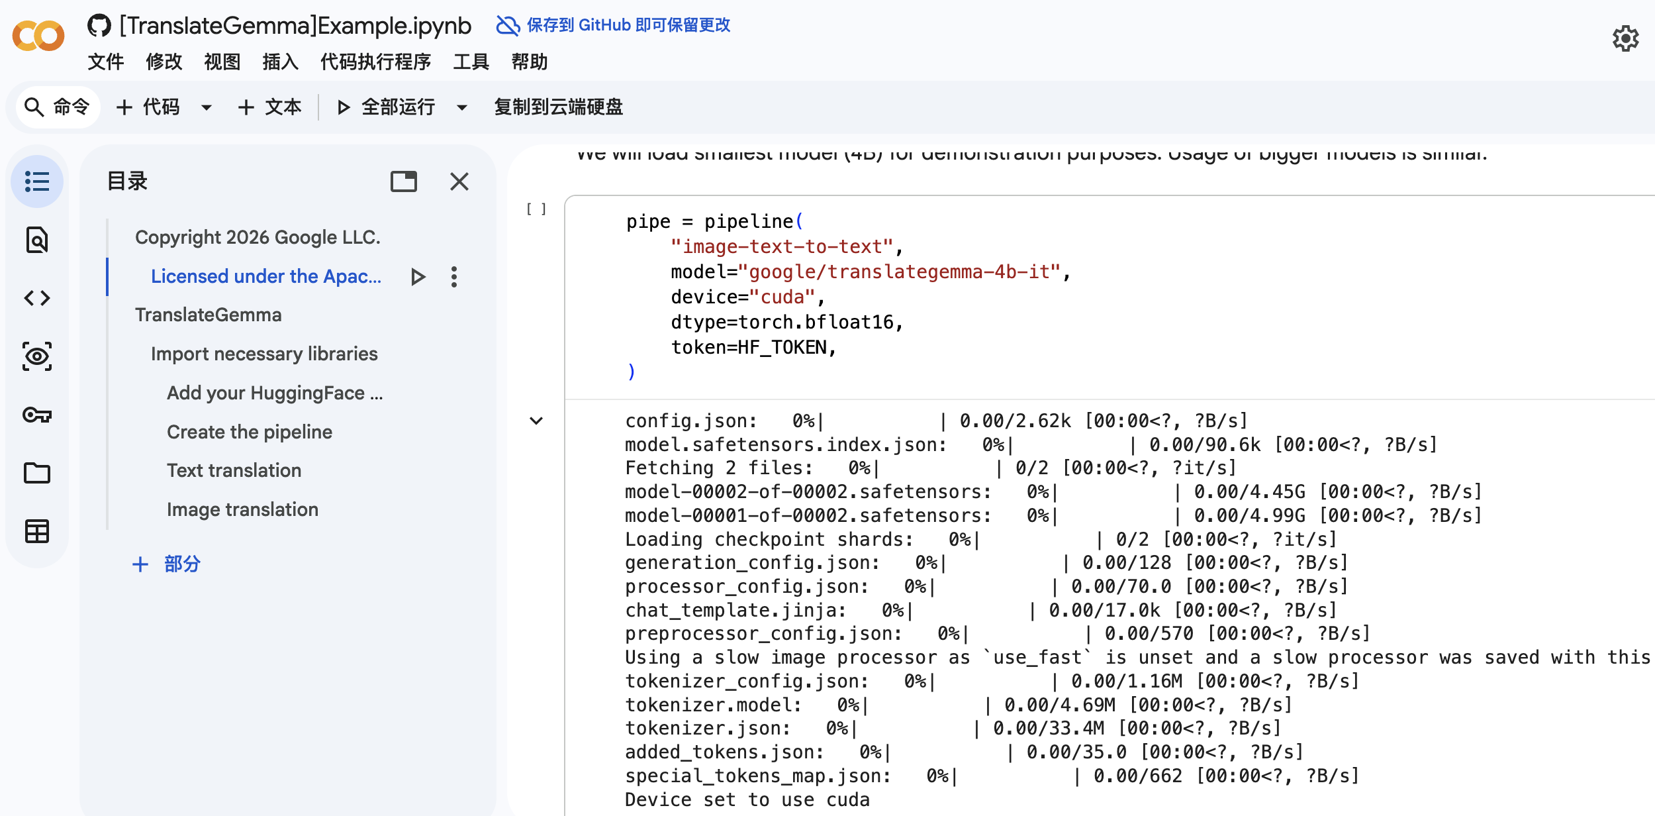1655x816 pixels.
Task: Open the 工具 menu
Action: pos(471,62)
